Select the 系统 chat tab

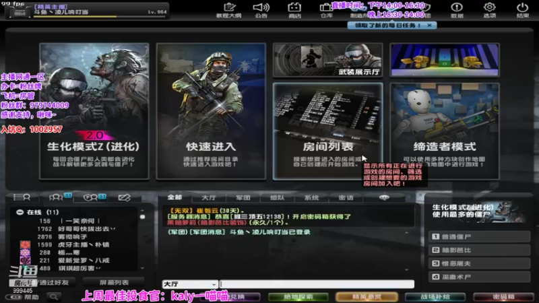[311, 198]
